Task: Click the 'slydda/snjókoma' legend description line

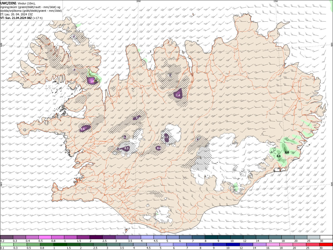Action: tap(31, 11)
